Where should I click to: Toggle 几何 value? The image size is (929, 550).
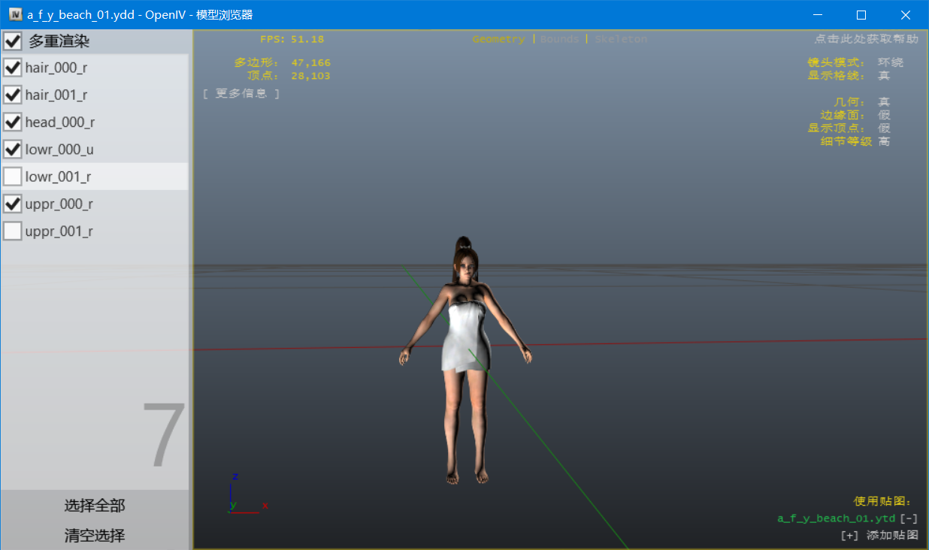coord(884,101)
